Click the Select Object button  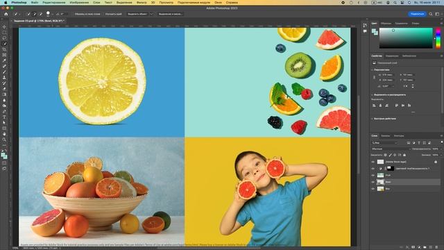(137, 14)
